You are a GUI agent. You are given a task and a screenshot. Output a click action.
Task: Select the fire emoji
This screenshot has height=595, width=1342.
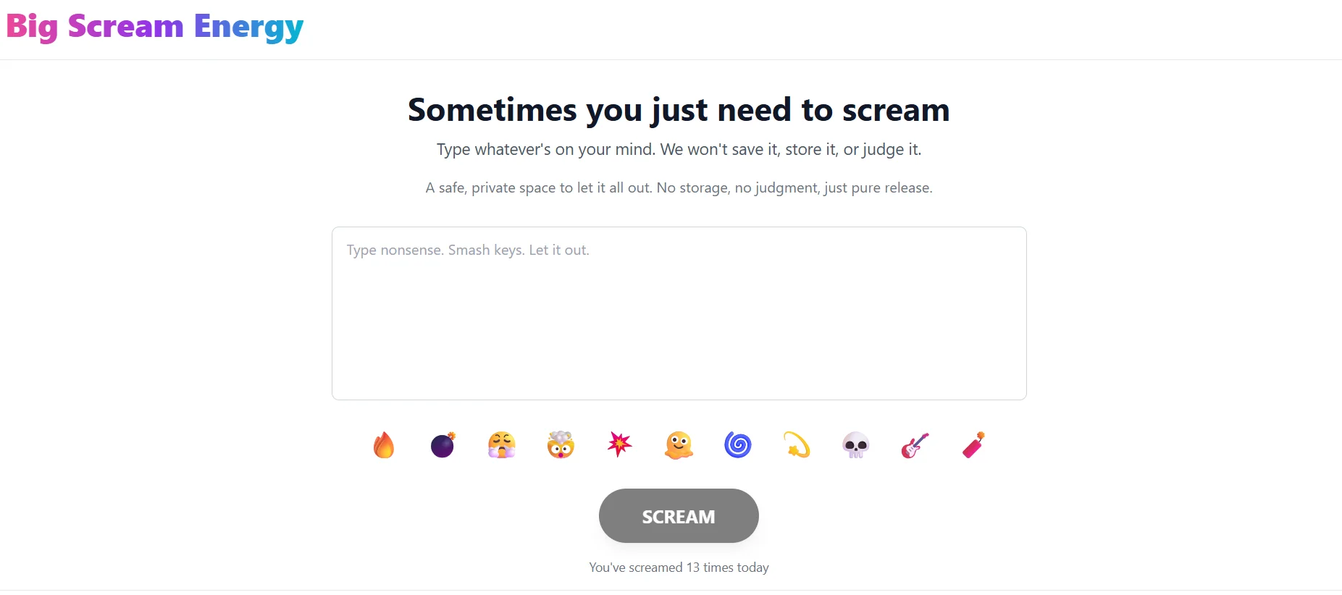(x=384, y=445)
